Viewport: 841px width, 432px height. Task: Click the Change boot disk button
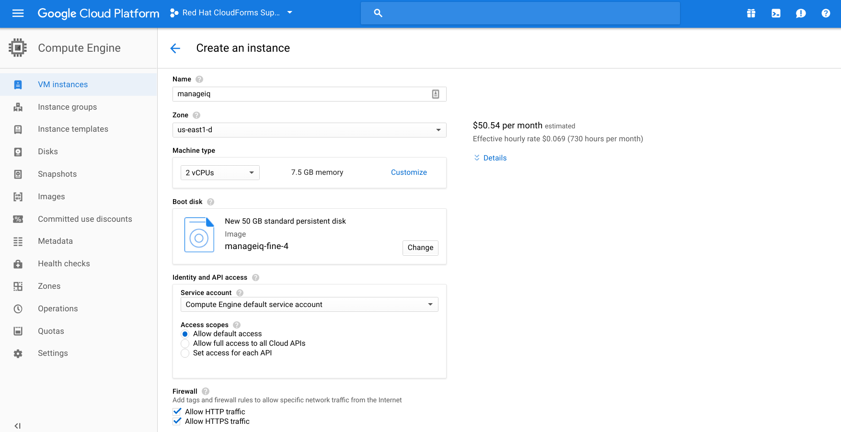pos(420,248)
